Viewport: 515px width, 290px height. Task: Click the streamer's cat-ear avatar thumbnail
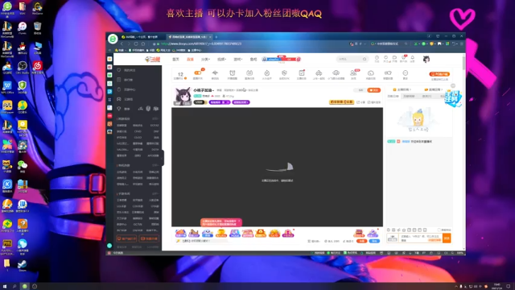(183, 96)
